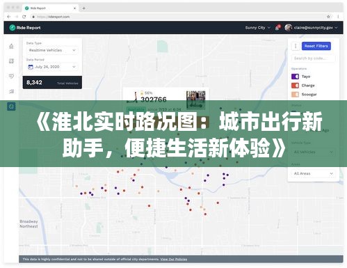
Task: Click the Reset Filters button
Action: (316, 46)
